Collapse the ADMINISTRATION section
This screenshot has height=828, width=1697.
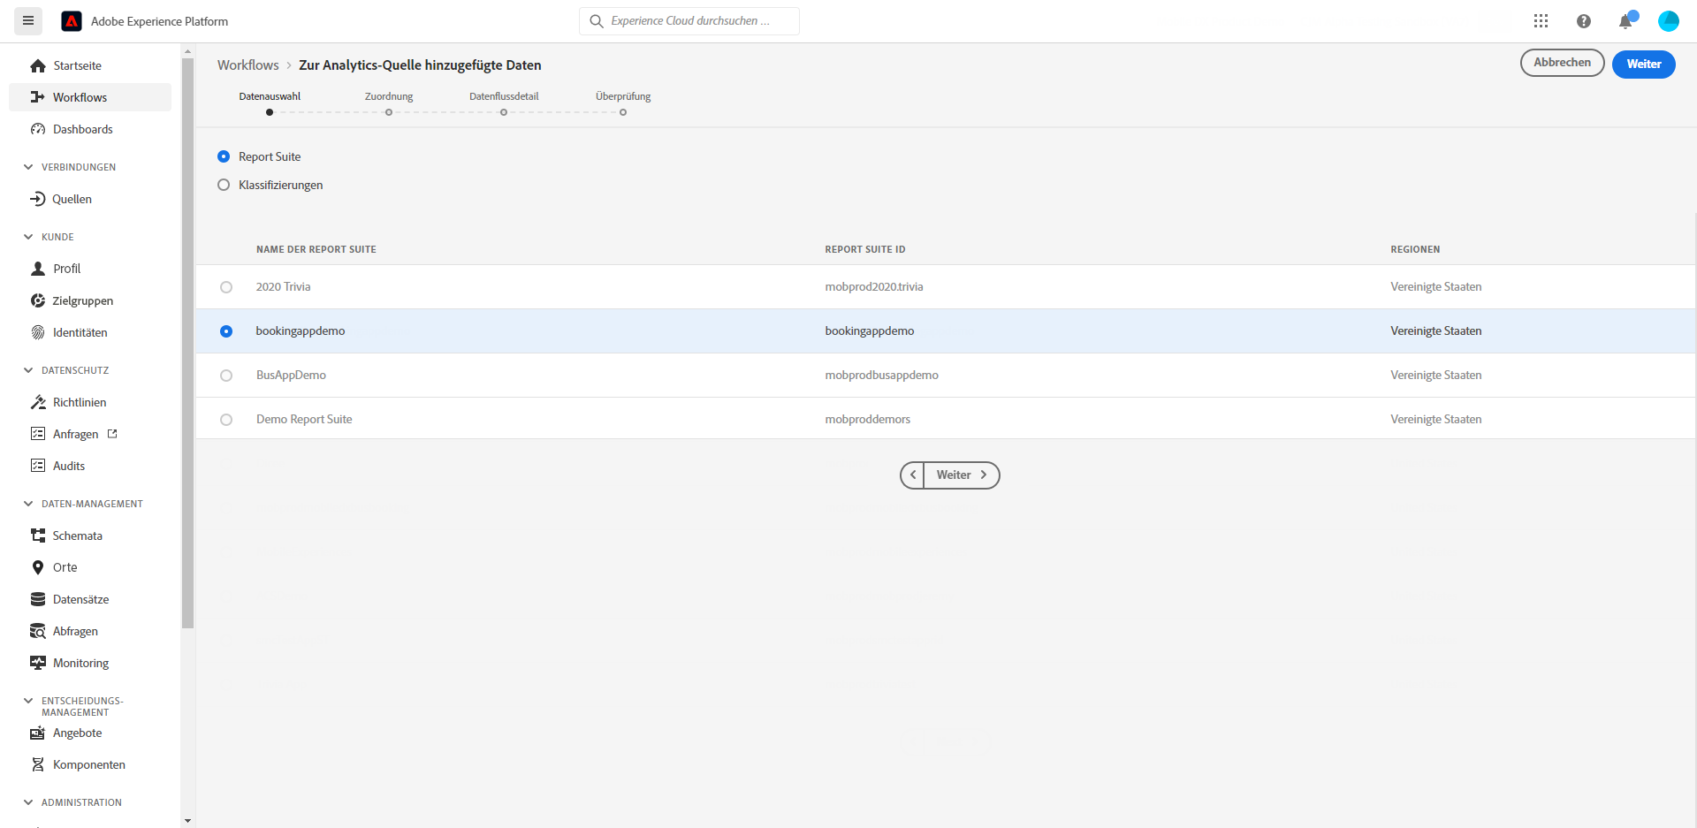click(28, 802)
